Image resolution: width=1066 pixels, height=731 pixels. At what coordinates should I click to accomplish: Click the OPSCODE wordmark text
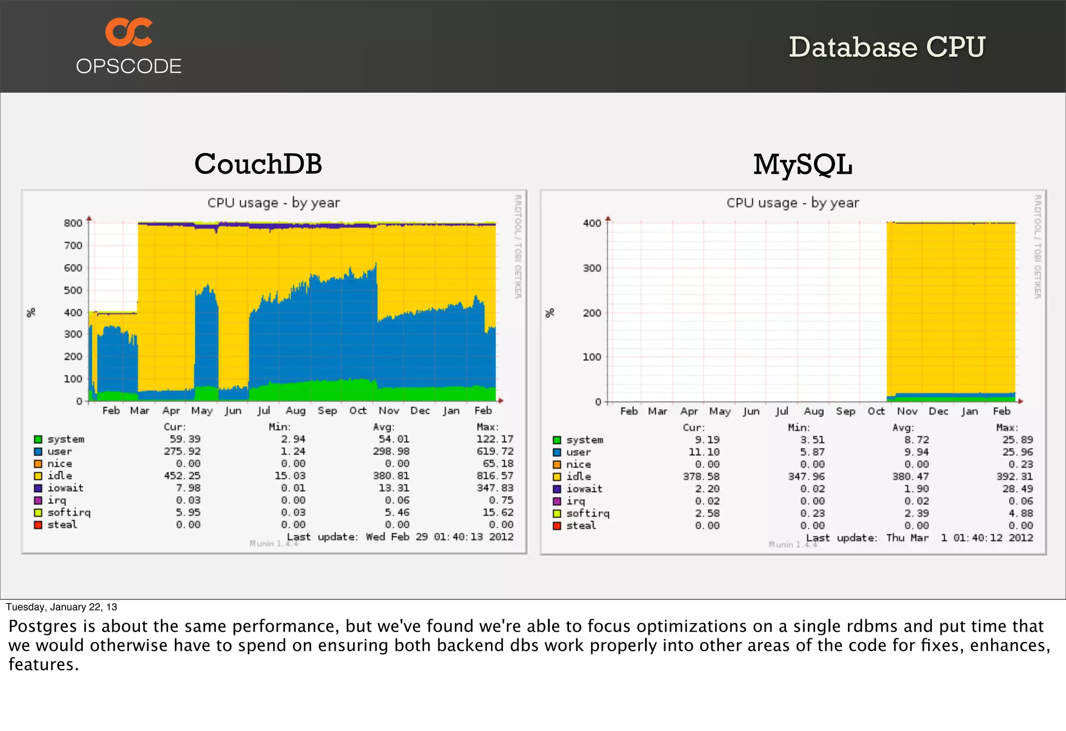coord(129,66)
